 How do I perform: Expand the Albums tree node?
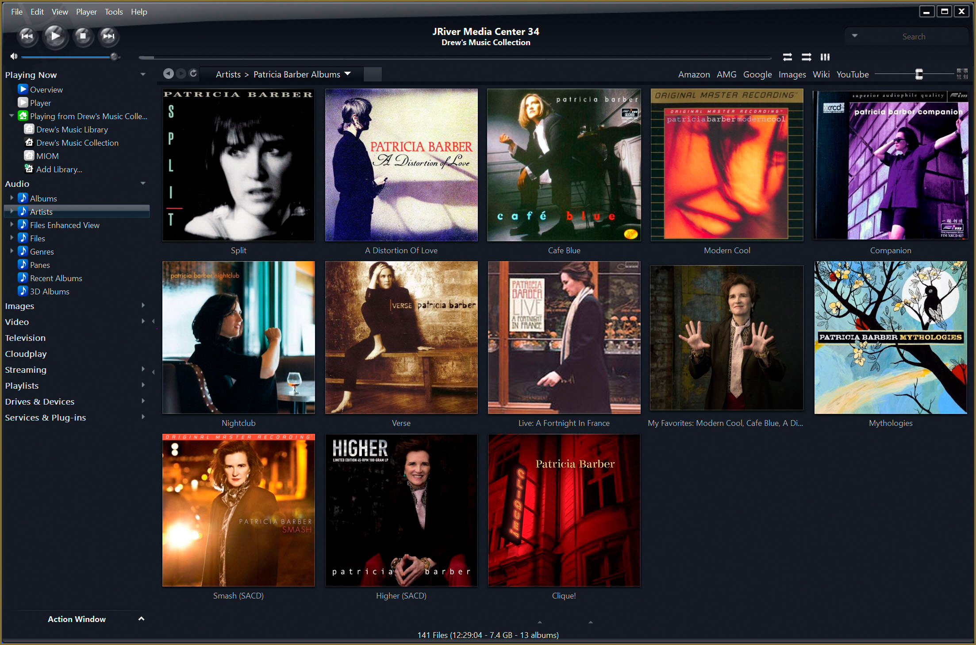click(12, 198)
